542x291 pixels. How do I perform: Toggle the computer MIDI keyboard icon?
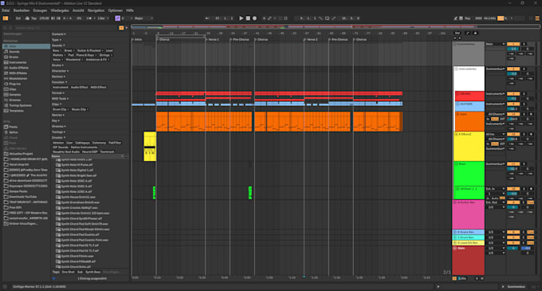point(461,18)
